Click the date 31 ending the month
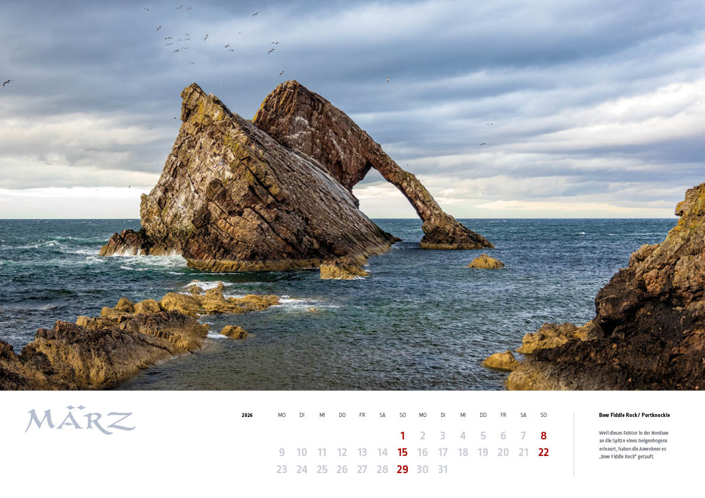The height and width of the screenshot is (498, 705). [443, 469]
